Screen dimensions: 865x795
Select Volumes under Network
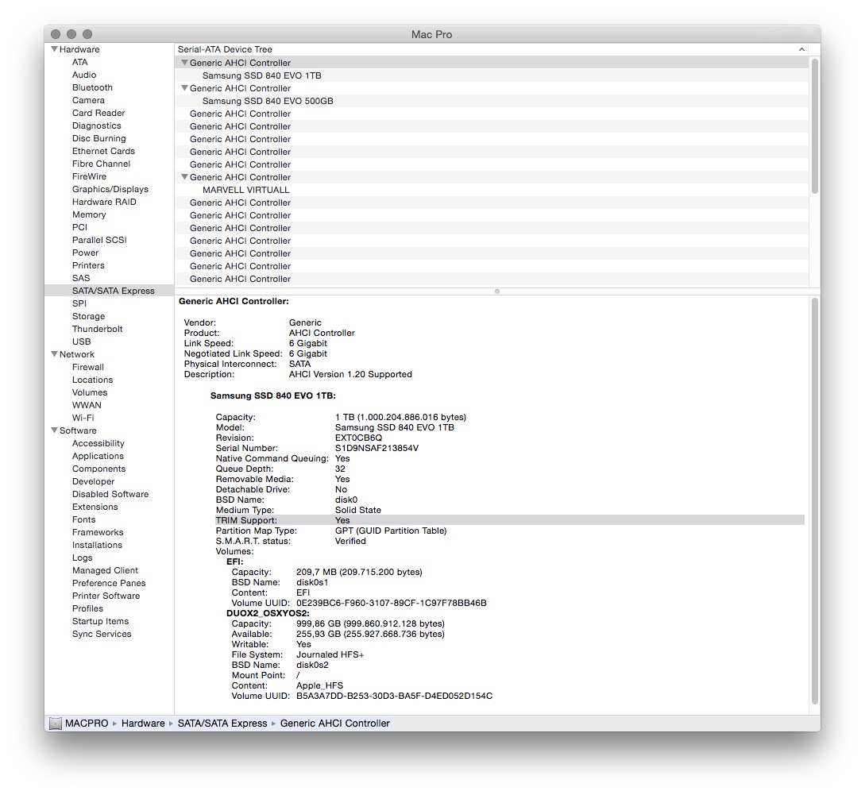(x=90, y=392)
